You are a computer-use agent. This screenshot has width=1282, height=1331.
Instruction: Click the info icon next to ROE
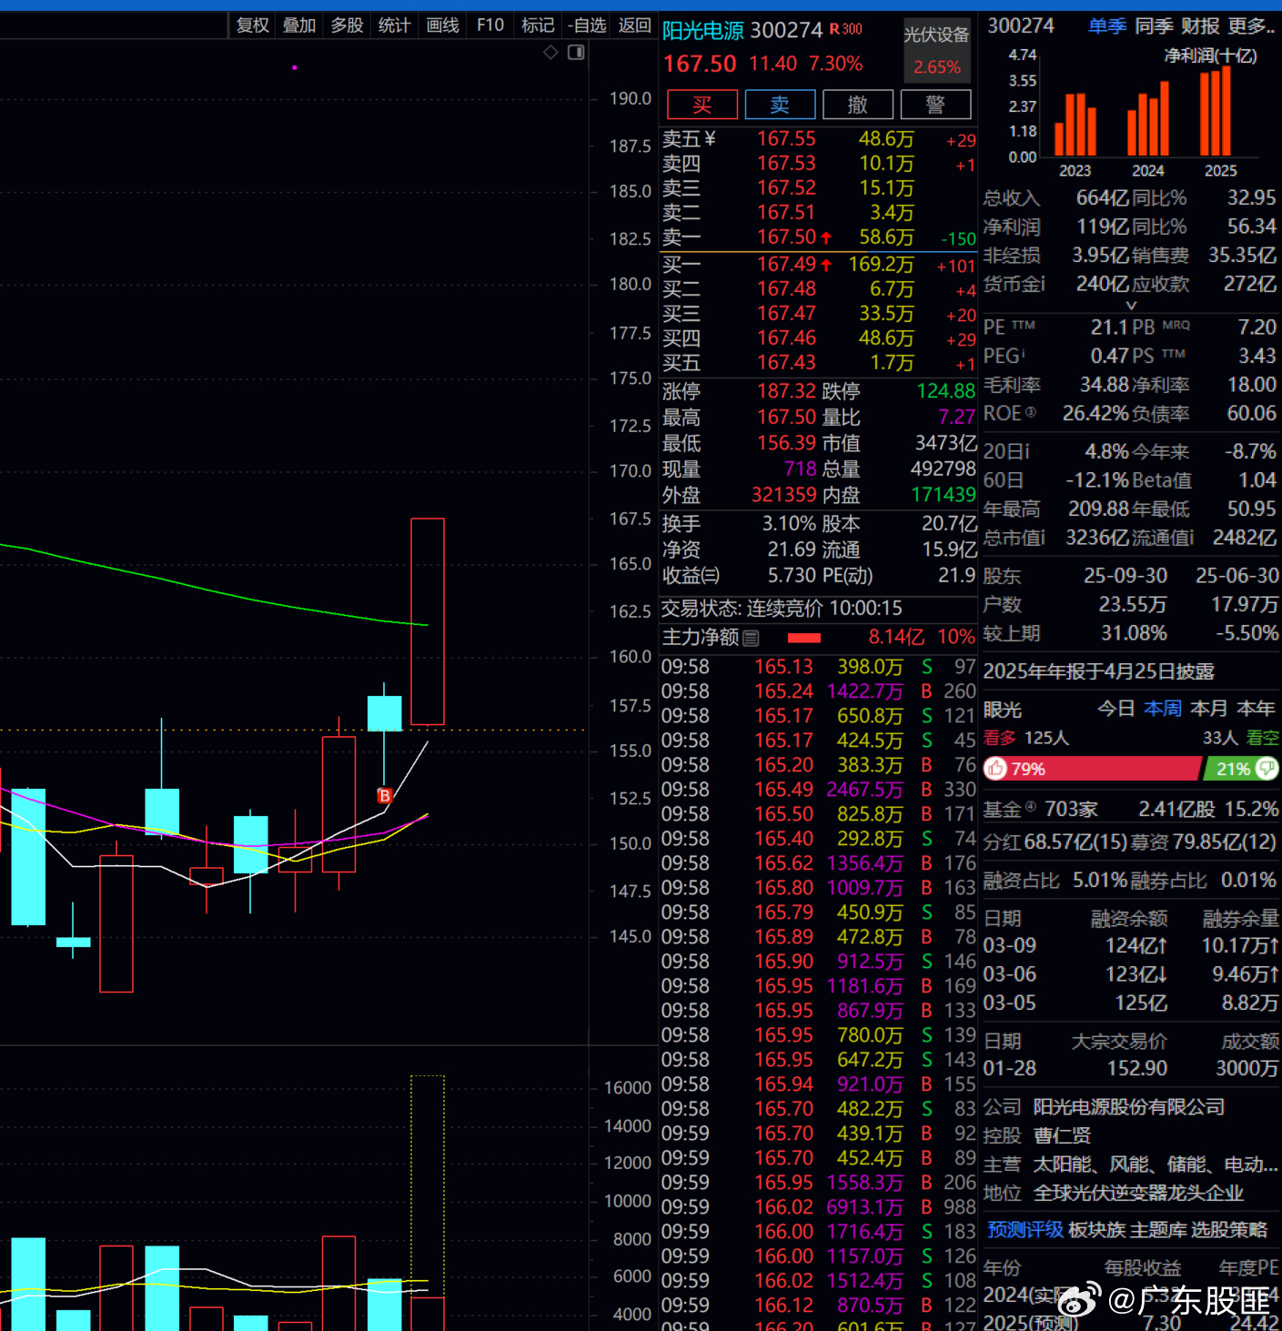[x=1031, y=413]
